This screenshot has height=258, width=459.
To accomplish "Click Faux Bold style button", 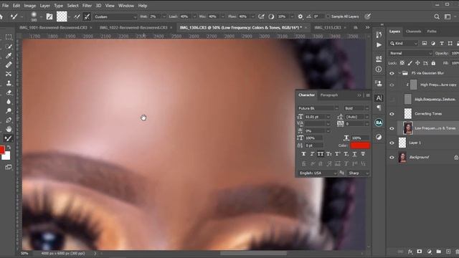I will [x=303, y=154].
